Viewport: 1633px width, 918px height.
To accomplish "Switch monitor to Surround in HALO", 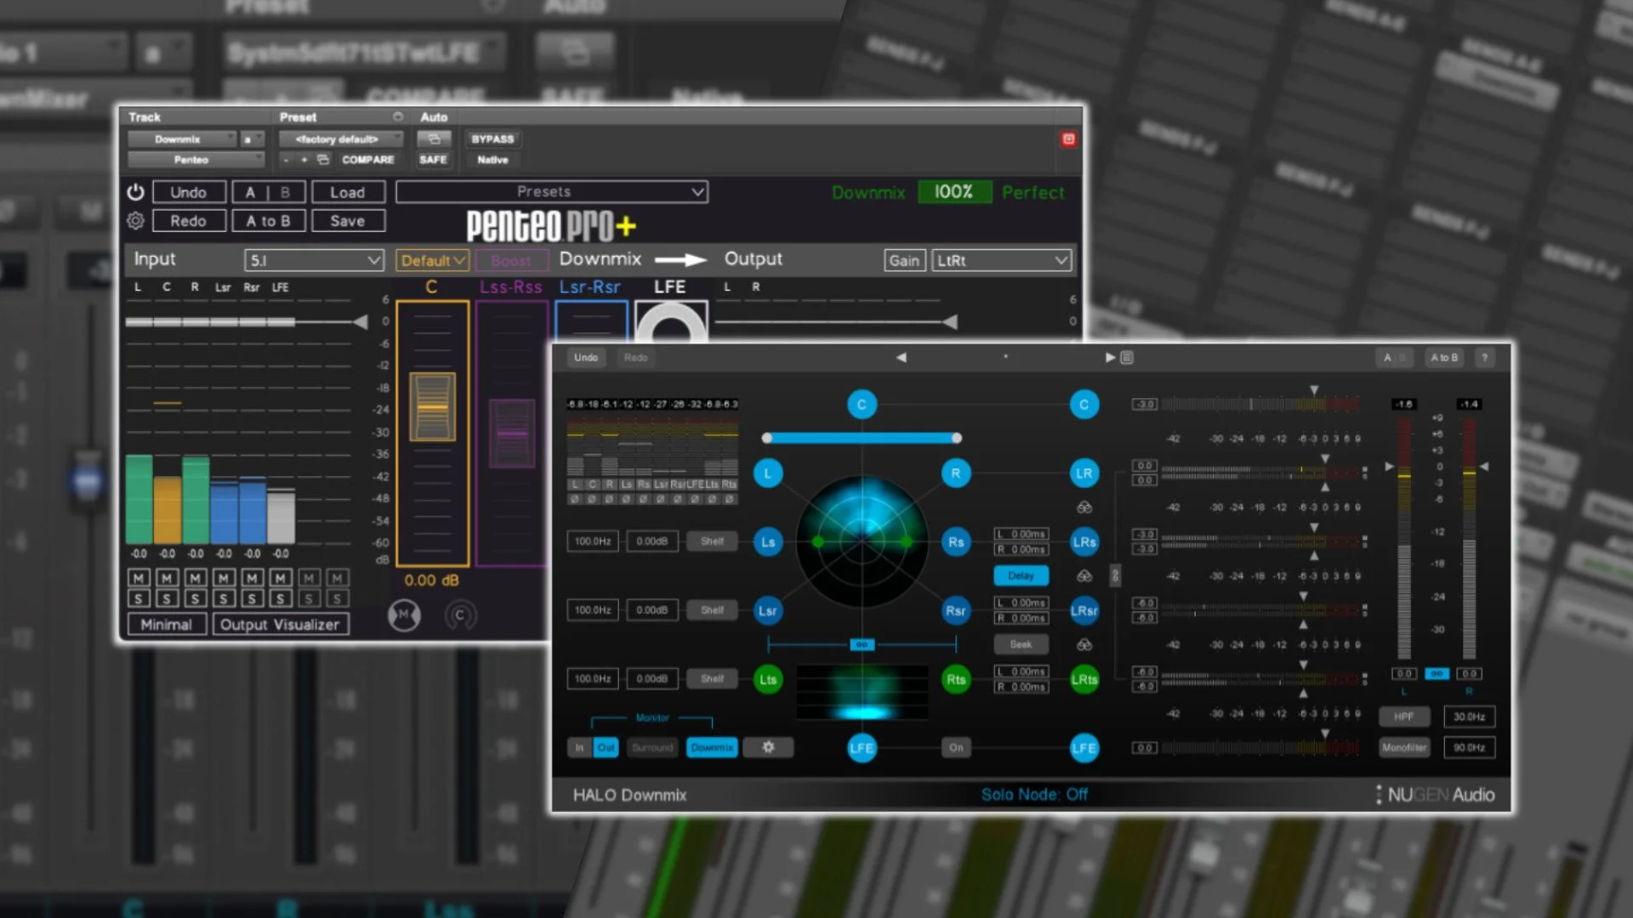I will pyautogui.click(x=651, y=747).
